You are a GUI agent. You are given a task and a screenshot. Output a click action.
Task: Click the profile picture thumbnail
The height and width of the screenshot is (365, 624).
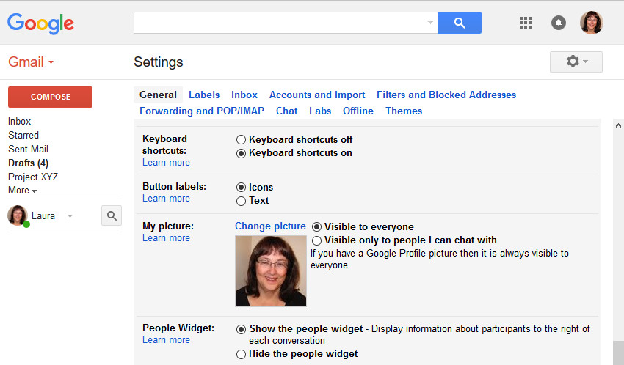click(x=271, y=271)
